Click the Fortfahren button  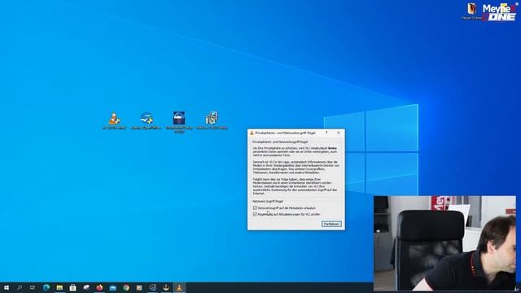click(331, 225)
